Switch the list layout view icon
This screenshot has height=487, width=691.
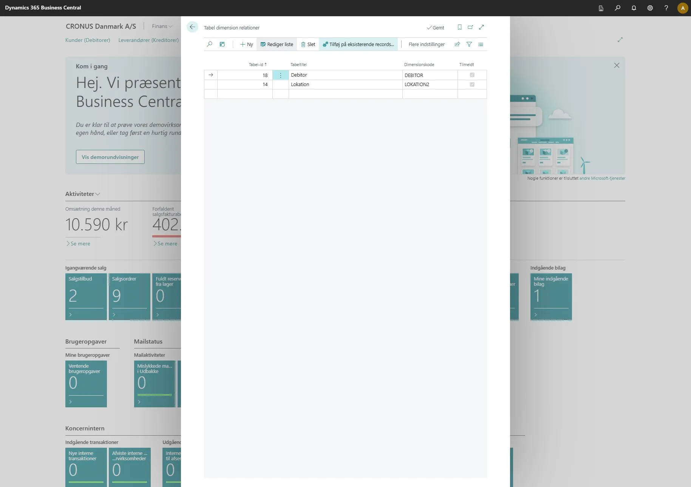coord(481,44)
